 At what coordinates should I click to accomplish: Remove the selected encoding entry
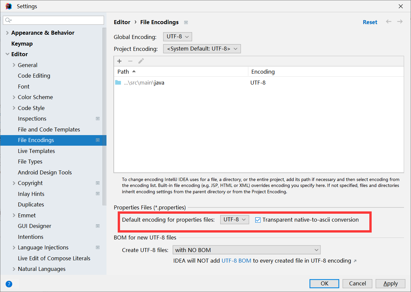tap(130, 61)
